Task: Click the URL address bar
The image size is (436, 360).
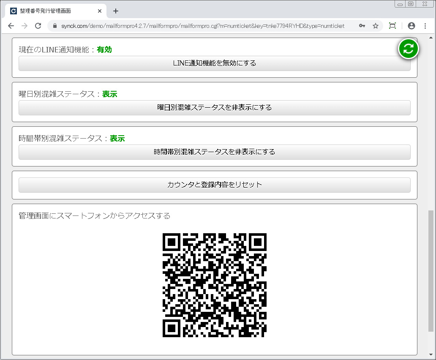Action: pyautogui.click(x=203, y=26)
